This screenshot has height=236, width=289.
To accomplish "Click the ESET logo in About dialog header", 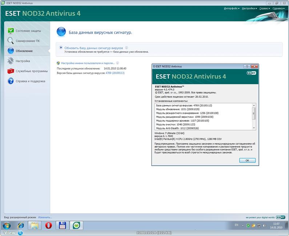I will pos(252,73).
